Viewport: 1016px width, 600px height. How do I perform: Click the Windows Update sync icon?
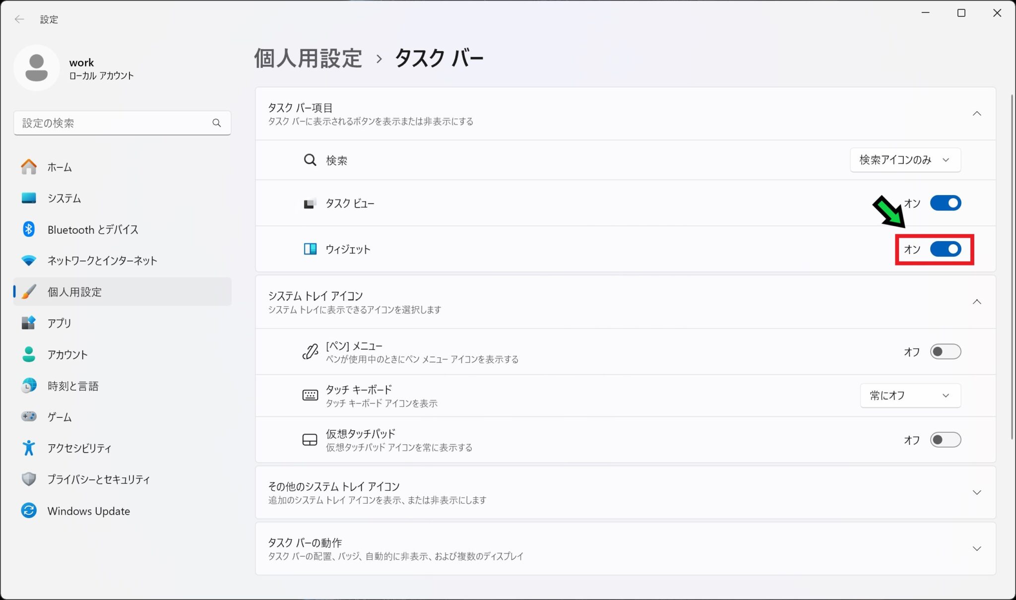pos(29,511)
